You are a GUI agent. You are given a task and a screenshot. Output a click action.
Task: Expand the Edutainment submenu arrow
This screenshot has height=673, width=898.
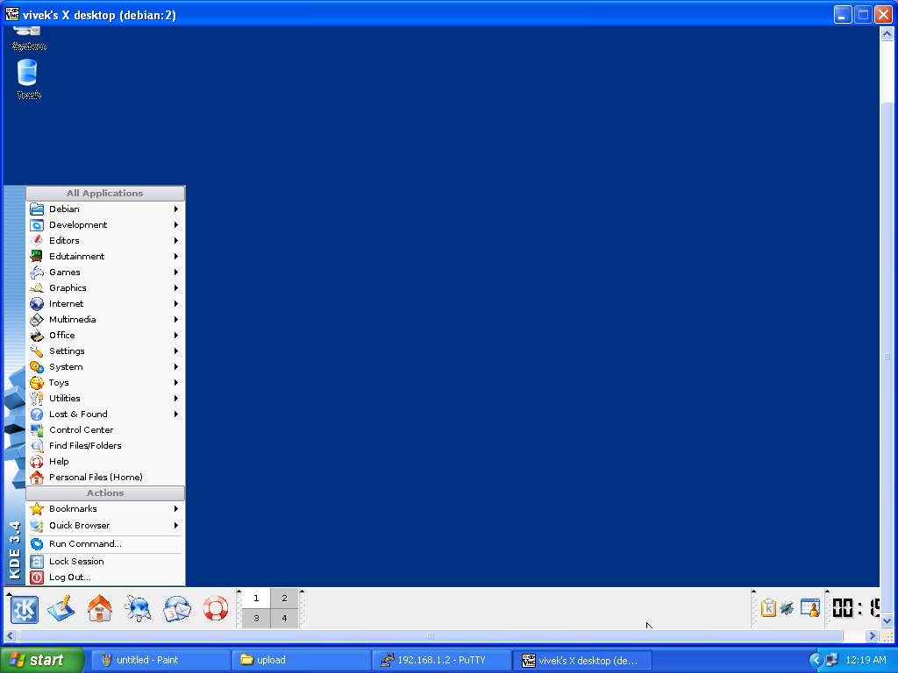coord(176,257)
